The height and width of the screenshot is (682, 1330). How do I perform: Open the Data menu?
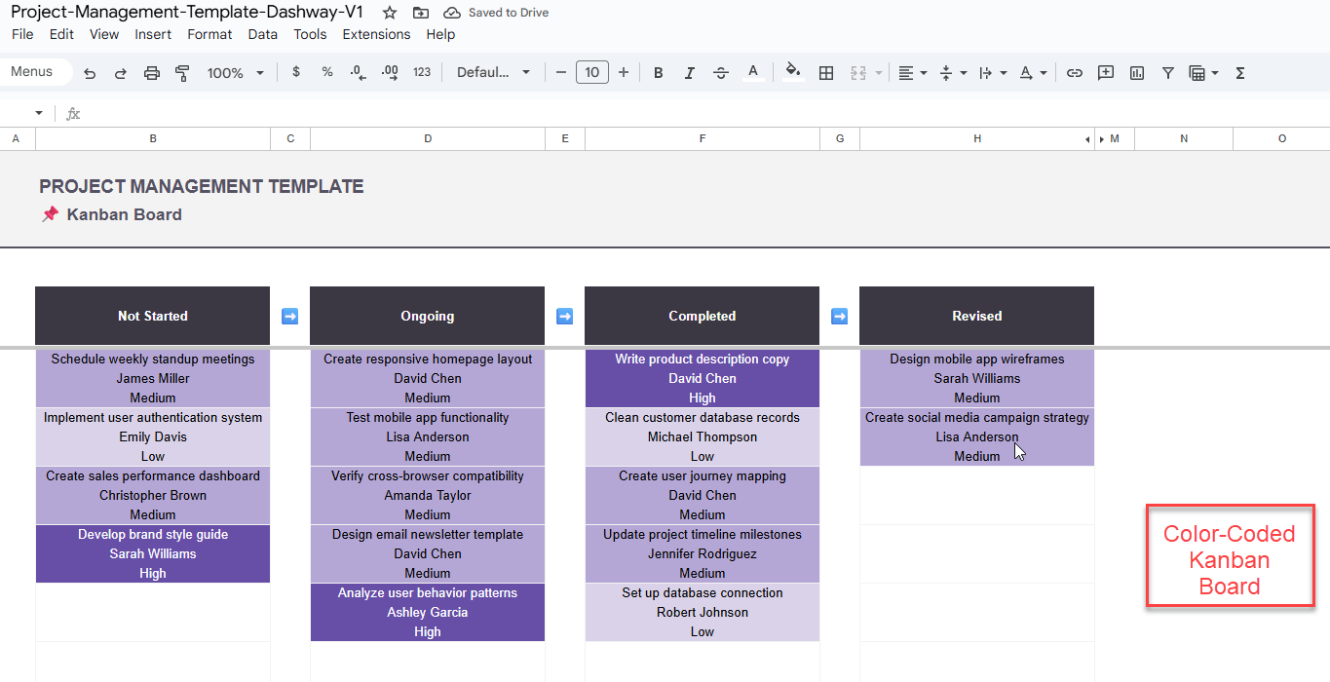click(x=262, y=34)
